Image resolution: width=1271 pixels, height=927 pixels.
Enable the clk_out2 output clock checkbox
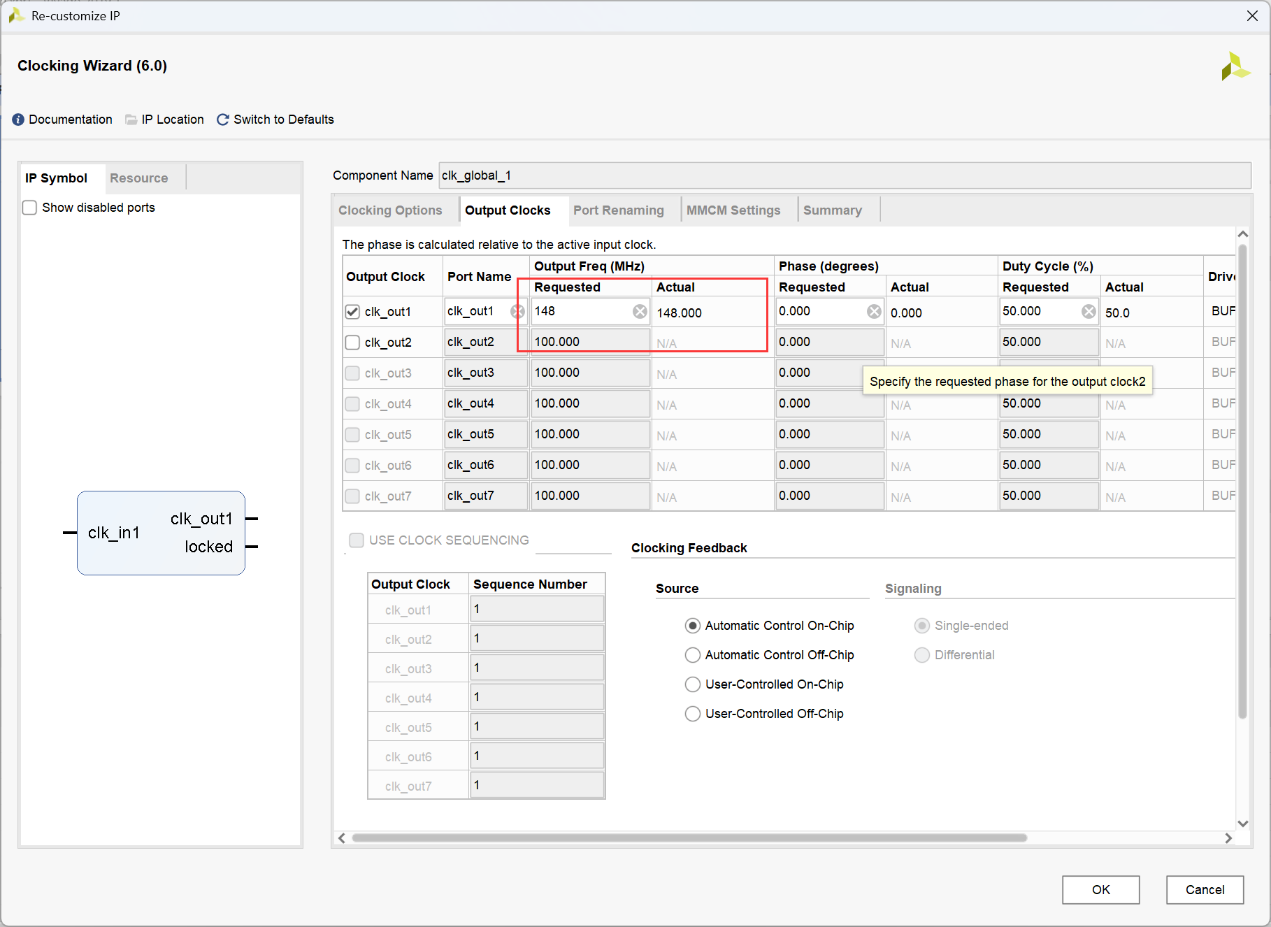[x=352, y=343]
